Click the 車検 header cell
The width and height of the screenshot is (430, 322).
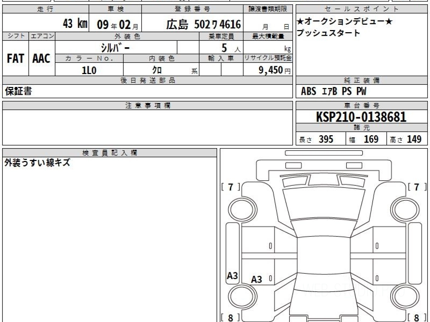[x=115, y=9]
